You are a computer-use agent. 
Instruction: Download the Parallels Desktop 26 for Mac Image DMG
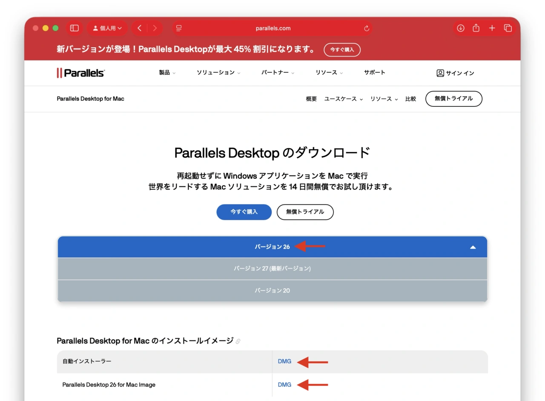[284, 385]
